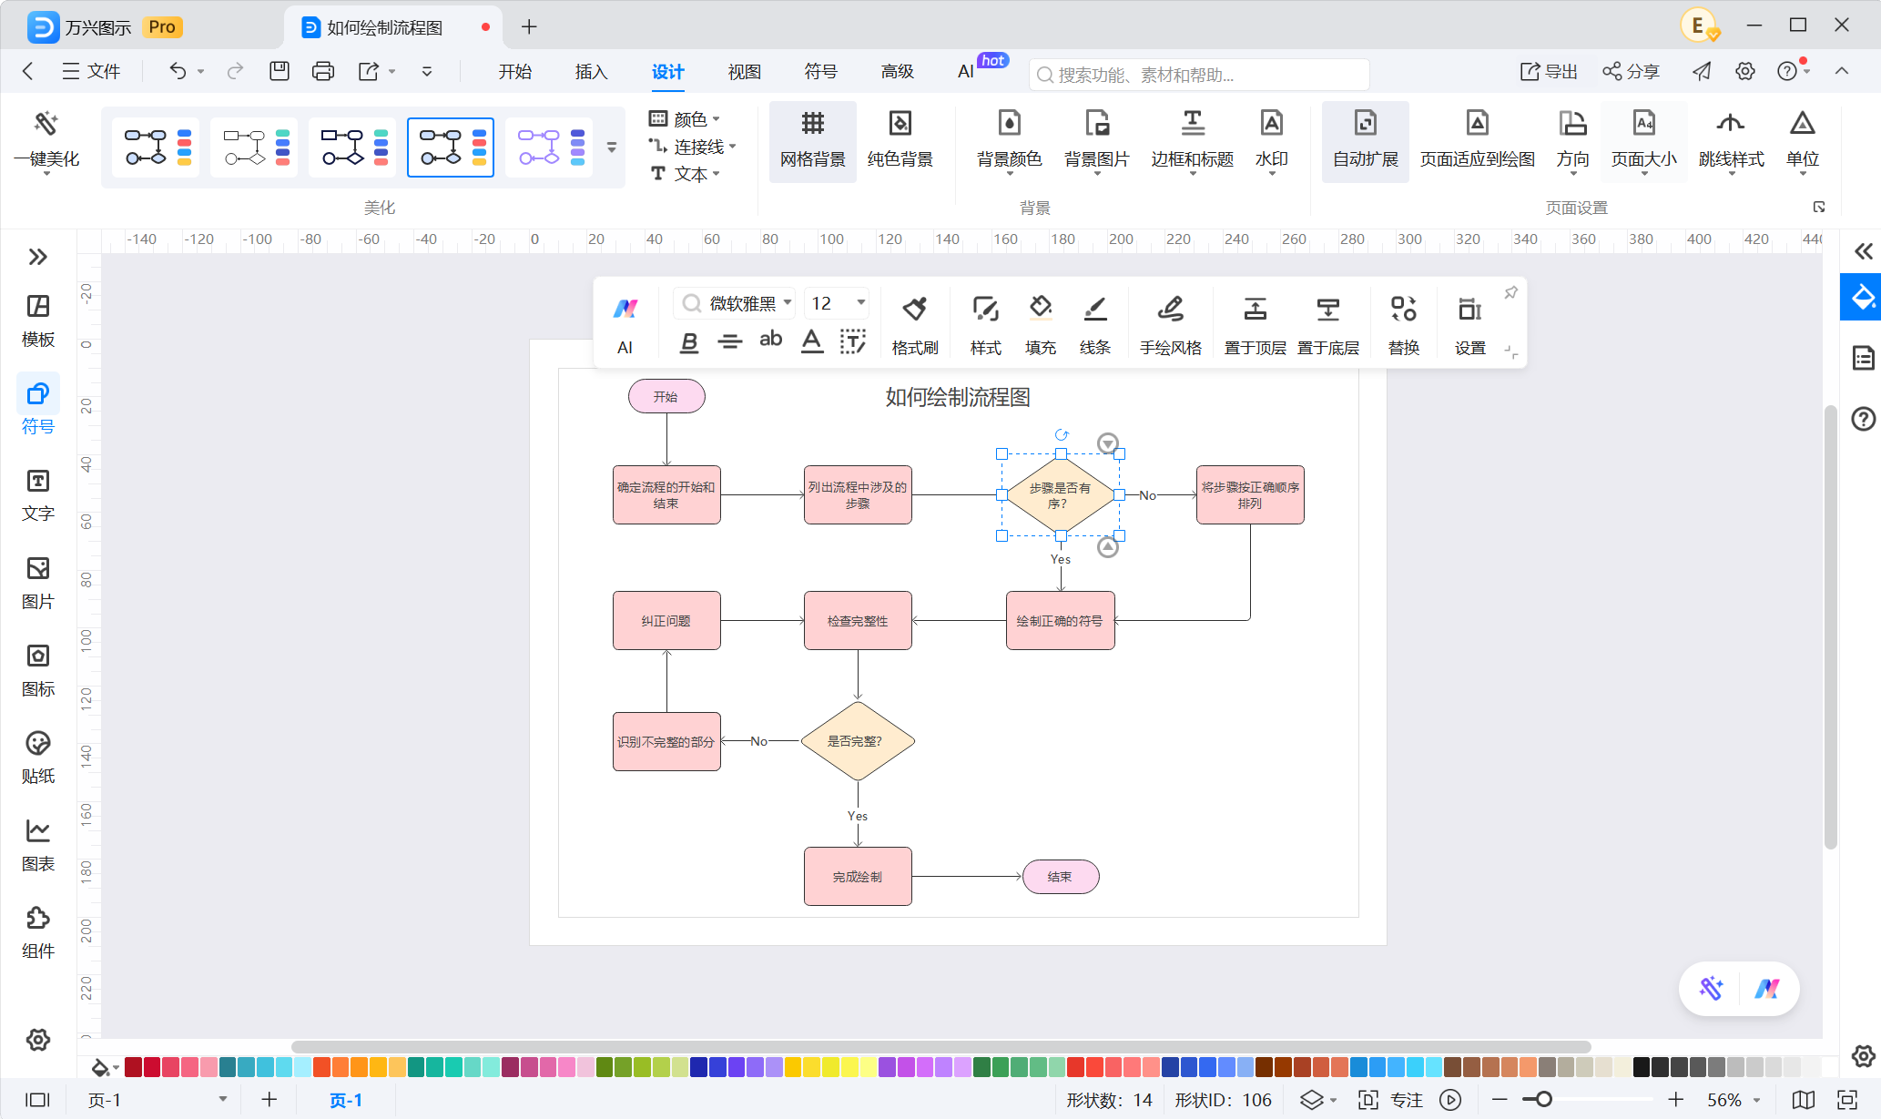
Task: Expand the Connector (连接线) dropdown
Action: [693, 147]
